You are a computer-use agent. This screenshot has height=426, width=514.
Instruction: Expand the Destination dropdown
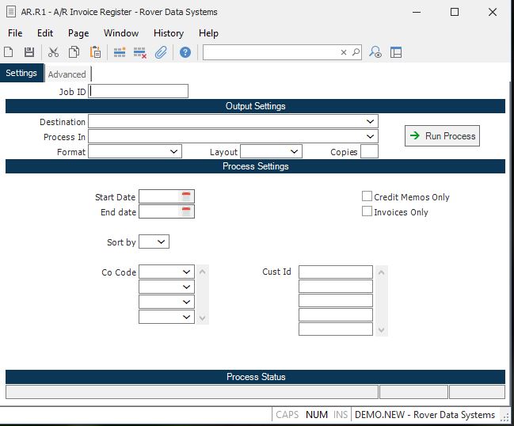(x=370, y=122)
